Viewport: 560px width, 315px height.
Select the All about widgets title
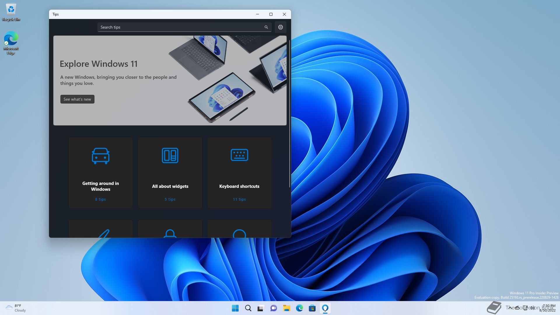[170, 186]
